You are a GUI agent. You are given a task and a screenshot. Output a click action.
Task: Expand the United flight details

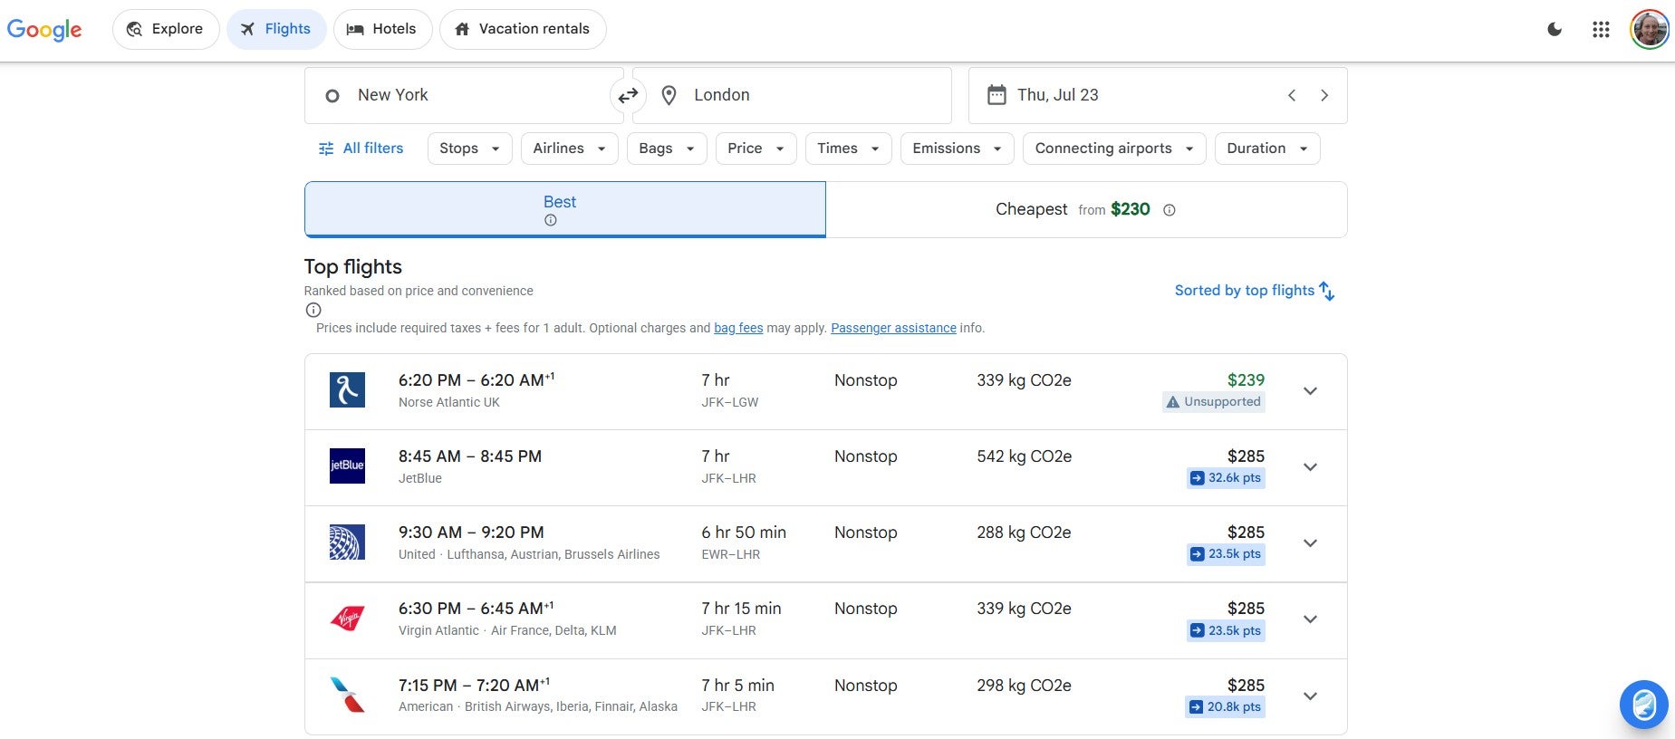click(1310, 543)
